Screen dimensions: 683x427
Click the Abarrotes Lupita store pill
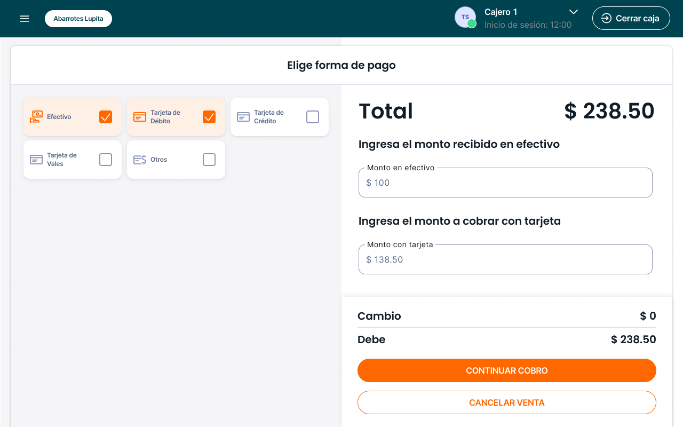coord(78,19)
